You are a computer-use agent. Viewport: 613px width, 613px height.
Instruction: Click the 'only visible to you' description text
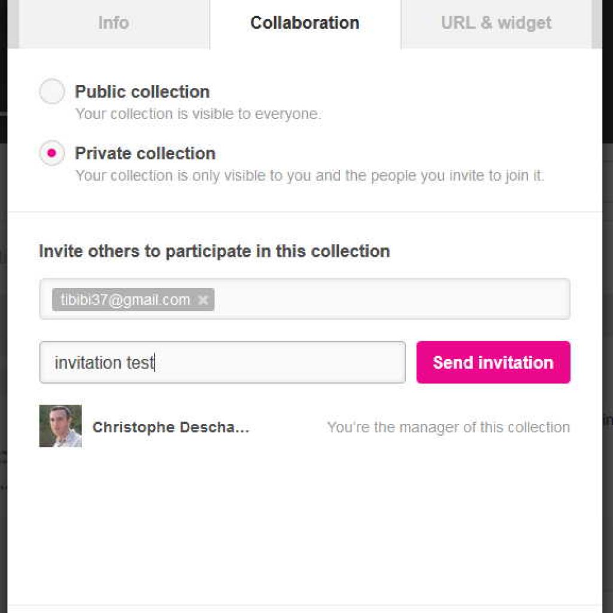[309, 176]
